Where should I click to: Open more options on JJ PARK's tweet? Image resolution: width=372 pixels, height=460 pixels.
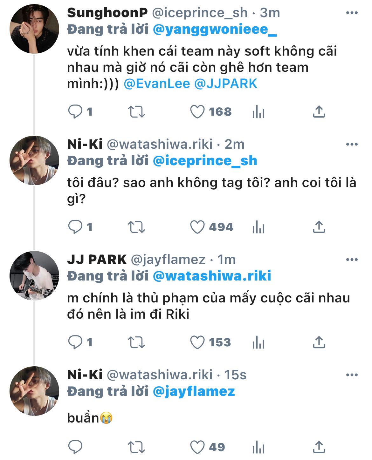point(352,260)
